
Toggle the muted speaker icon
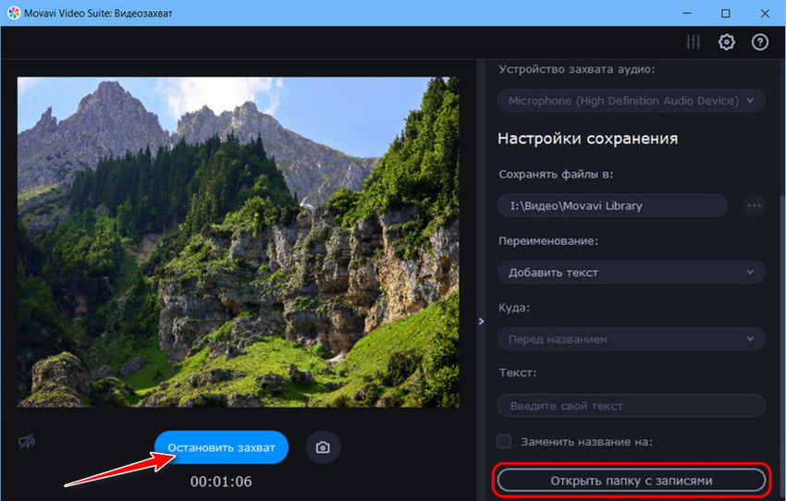27,442
